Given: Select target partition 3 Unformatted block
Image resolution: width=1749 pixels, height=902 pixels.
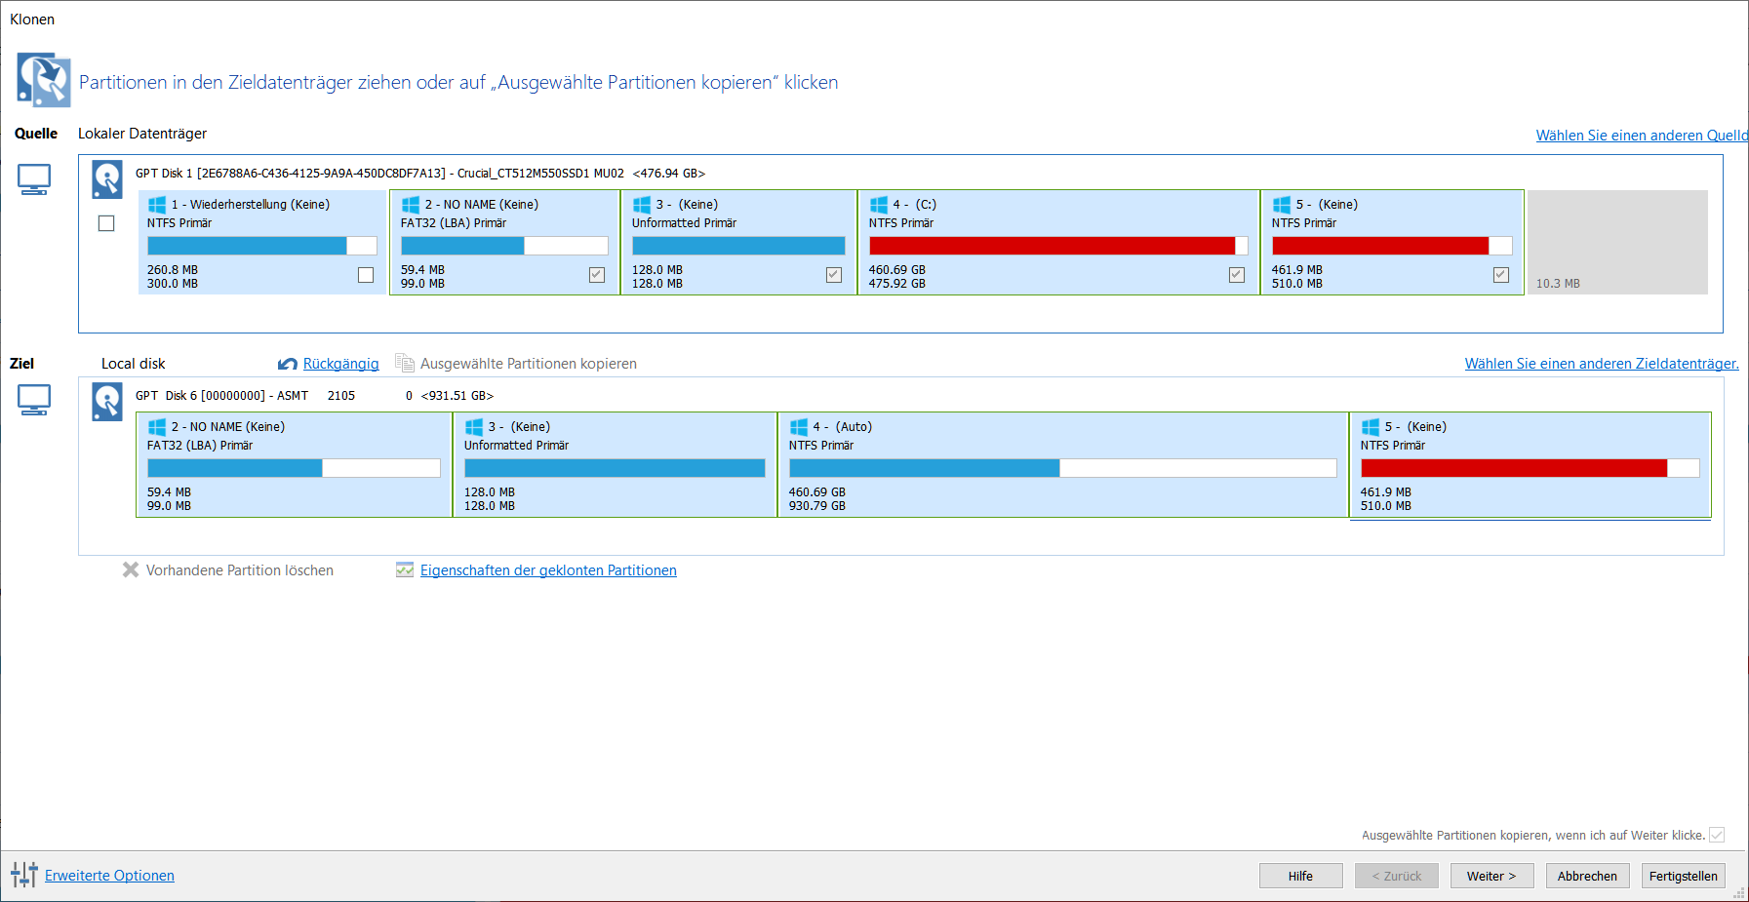Looking at the screenshot, I should pyautogui.click(x=615, y=464).
